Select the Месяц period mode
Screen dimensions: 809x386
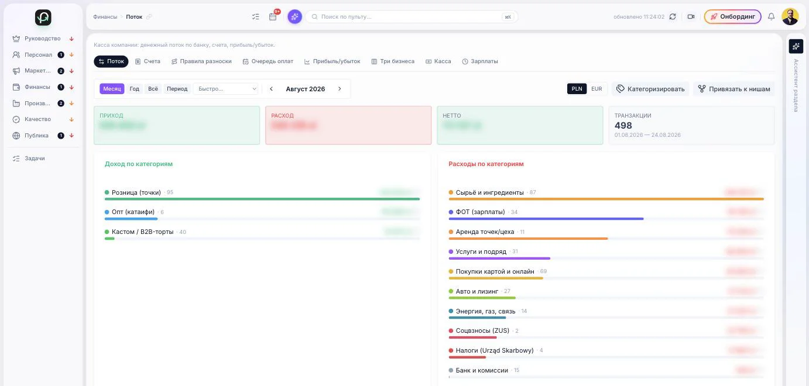[x=112, y=89]
